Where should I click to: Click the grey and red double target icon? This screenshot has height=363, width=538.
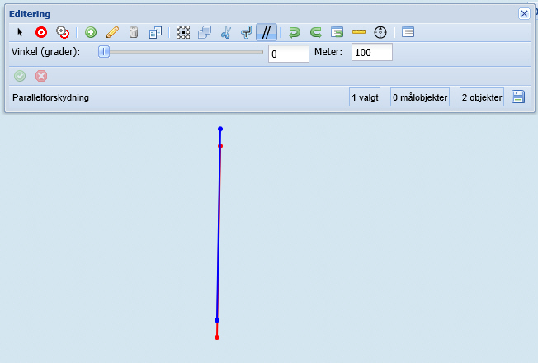click(63, 32)
